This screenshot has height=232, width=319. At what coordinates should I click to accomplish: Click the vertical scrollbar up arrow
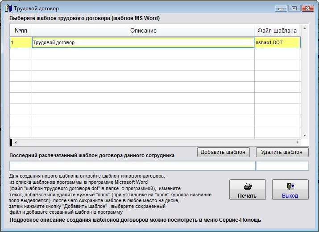point(305,28)
